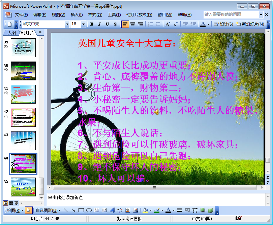This screenshot has width=273, height=225.
Task: Open the 绘图(R) drawing menu
Action: point(15,211)
